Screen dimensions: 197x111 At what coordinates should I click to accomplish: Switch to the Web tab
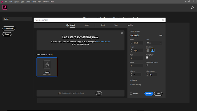click(116, 25)
